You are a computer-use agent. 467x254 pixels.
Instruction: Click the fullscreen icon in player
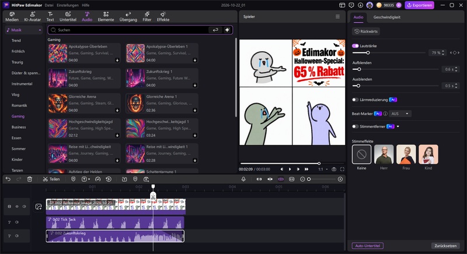click(x=342, y=170)
